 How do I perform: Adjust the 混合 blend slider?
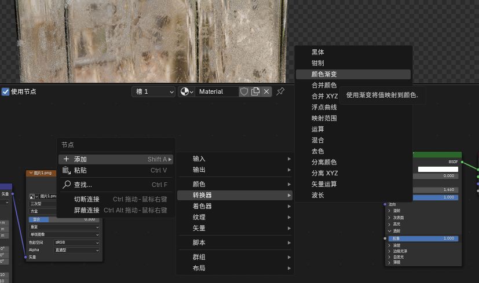click(x=64, y=219)
